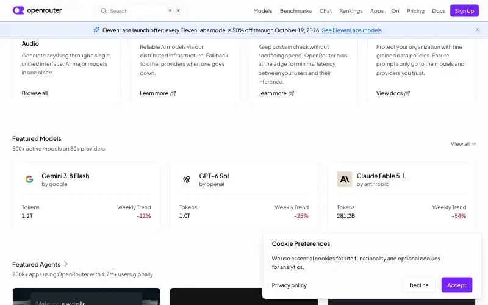Click the 281.2B tokens value
The height and width of the screenshot is (305, 488).
click(346, 216)
